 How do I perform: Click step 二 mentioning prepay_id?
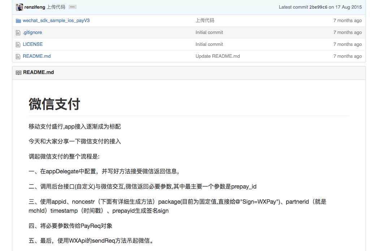pos(142,186)
